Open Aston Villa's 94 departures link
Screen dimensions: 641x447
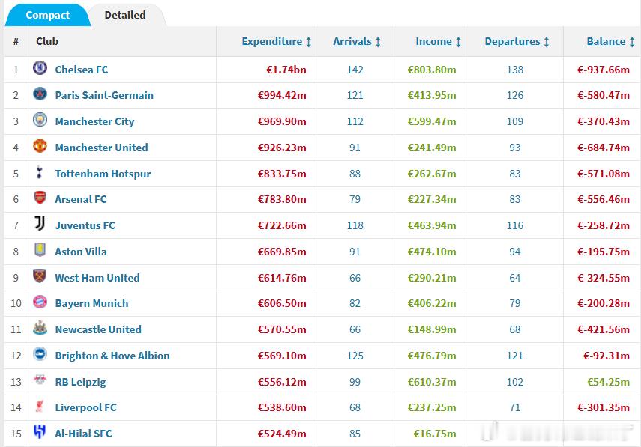pos(515,252)
